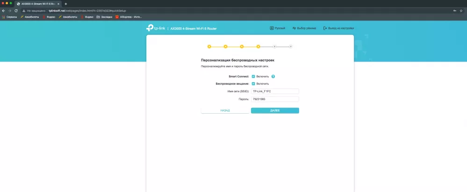Close the AX3000 router tab
The height and width of the screenshot is (192, 467).
[58, 4]
